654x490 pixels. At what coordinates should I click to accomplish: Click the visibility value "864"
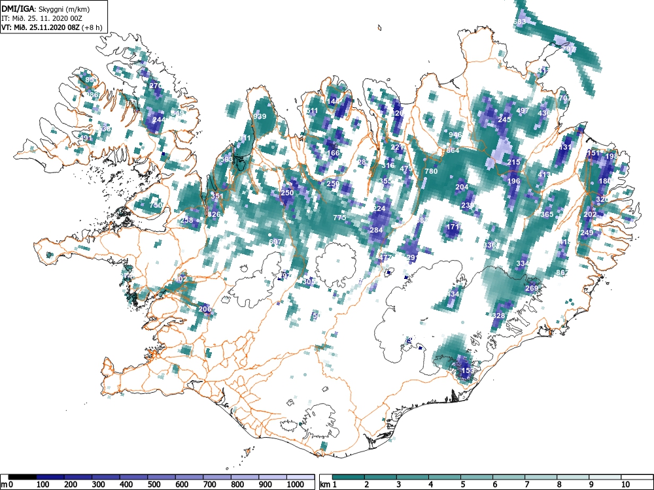[x=453, y=150]
